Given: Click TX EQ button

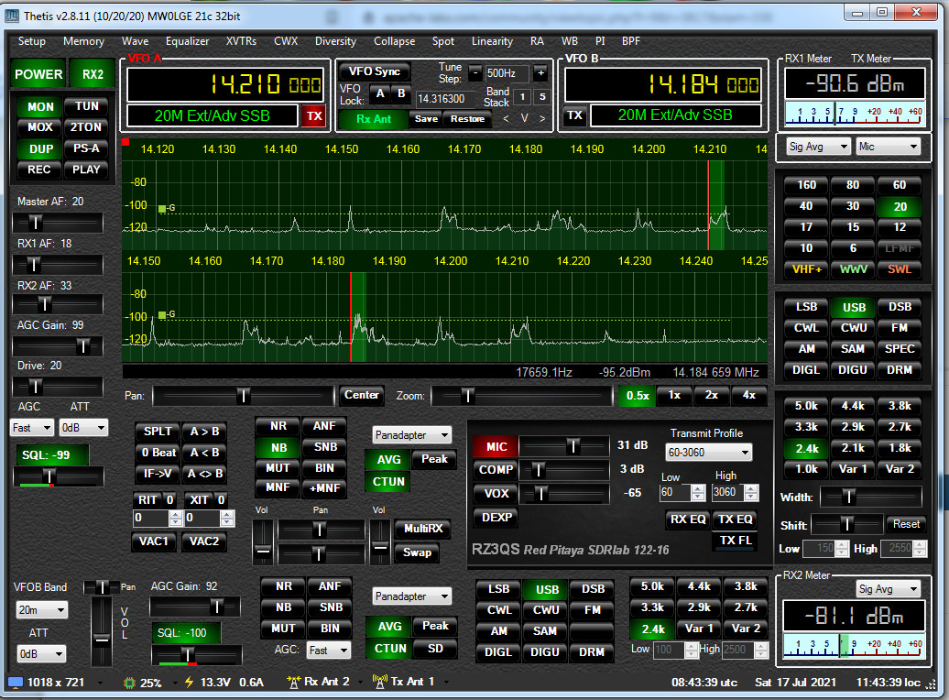Looking at the screenshot, I should pos(735,519).
